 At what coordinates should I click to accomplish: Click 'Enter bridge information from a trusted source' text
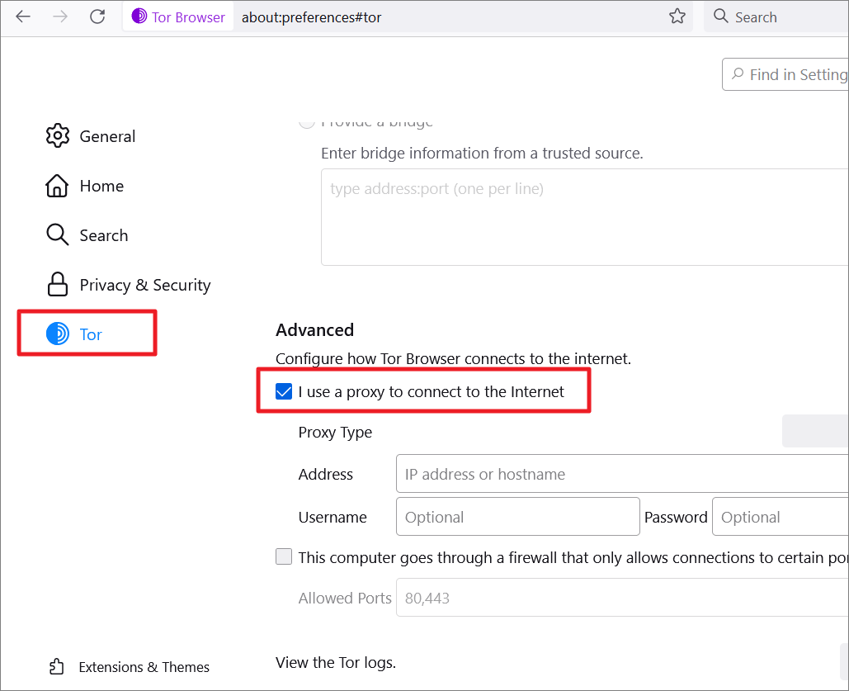[482, 154]
